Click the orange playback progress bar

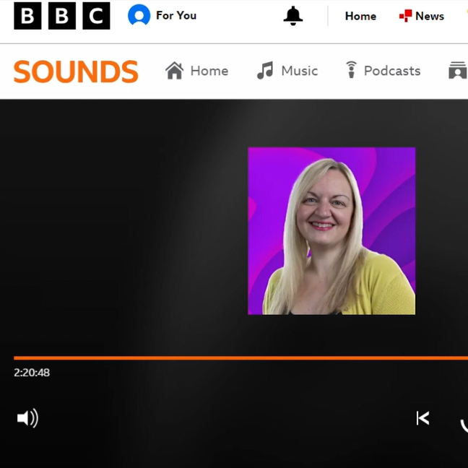241,358
